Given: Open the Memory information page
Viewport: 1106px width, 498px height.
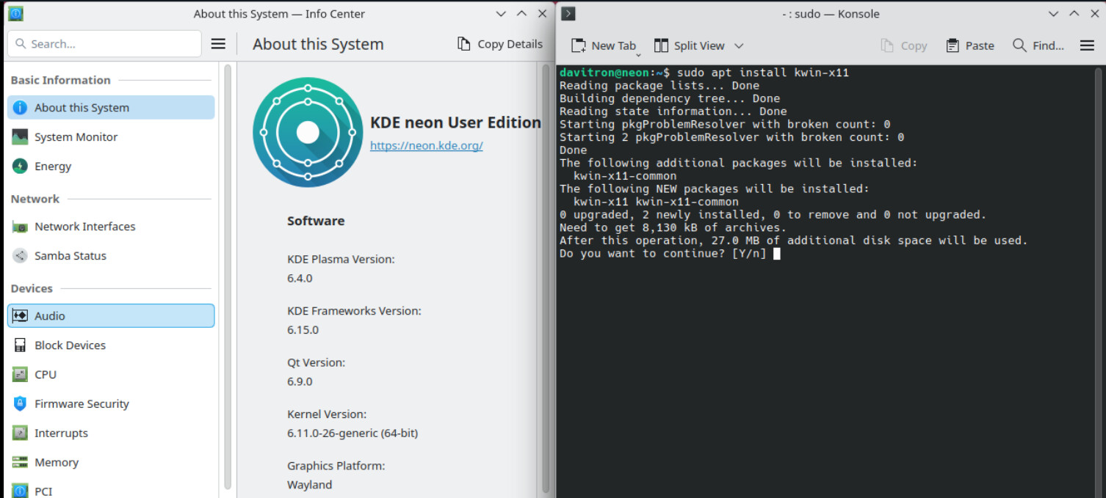Looking at the screenshot, I should [x=56, y=463].
